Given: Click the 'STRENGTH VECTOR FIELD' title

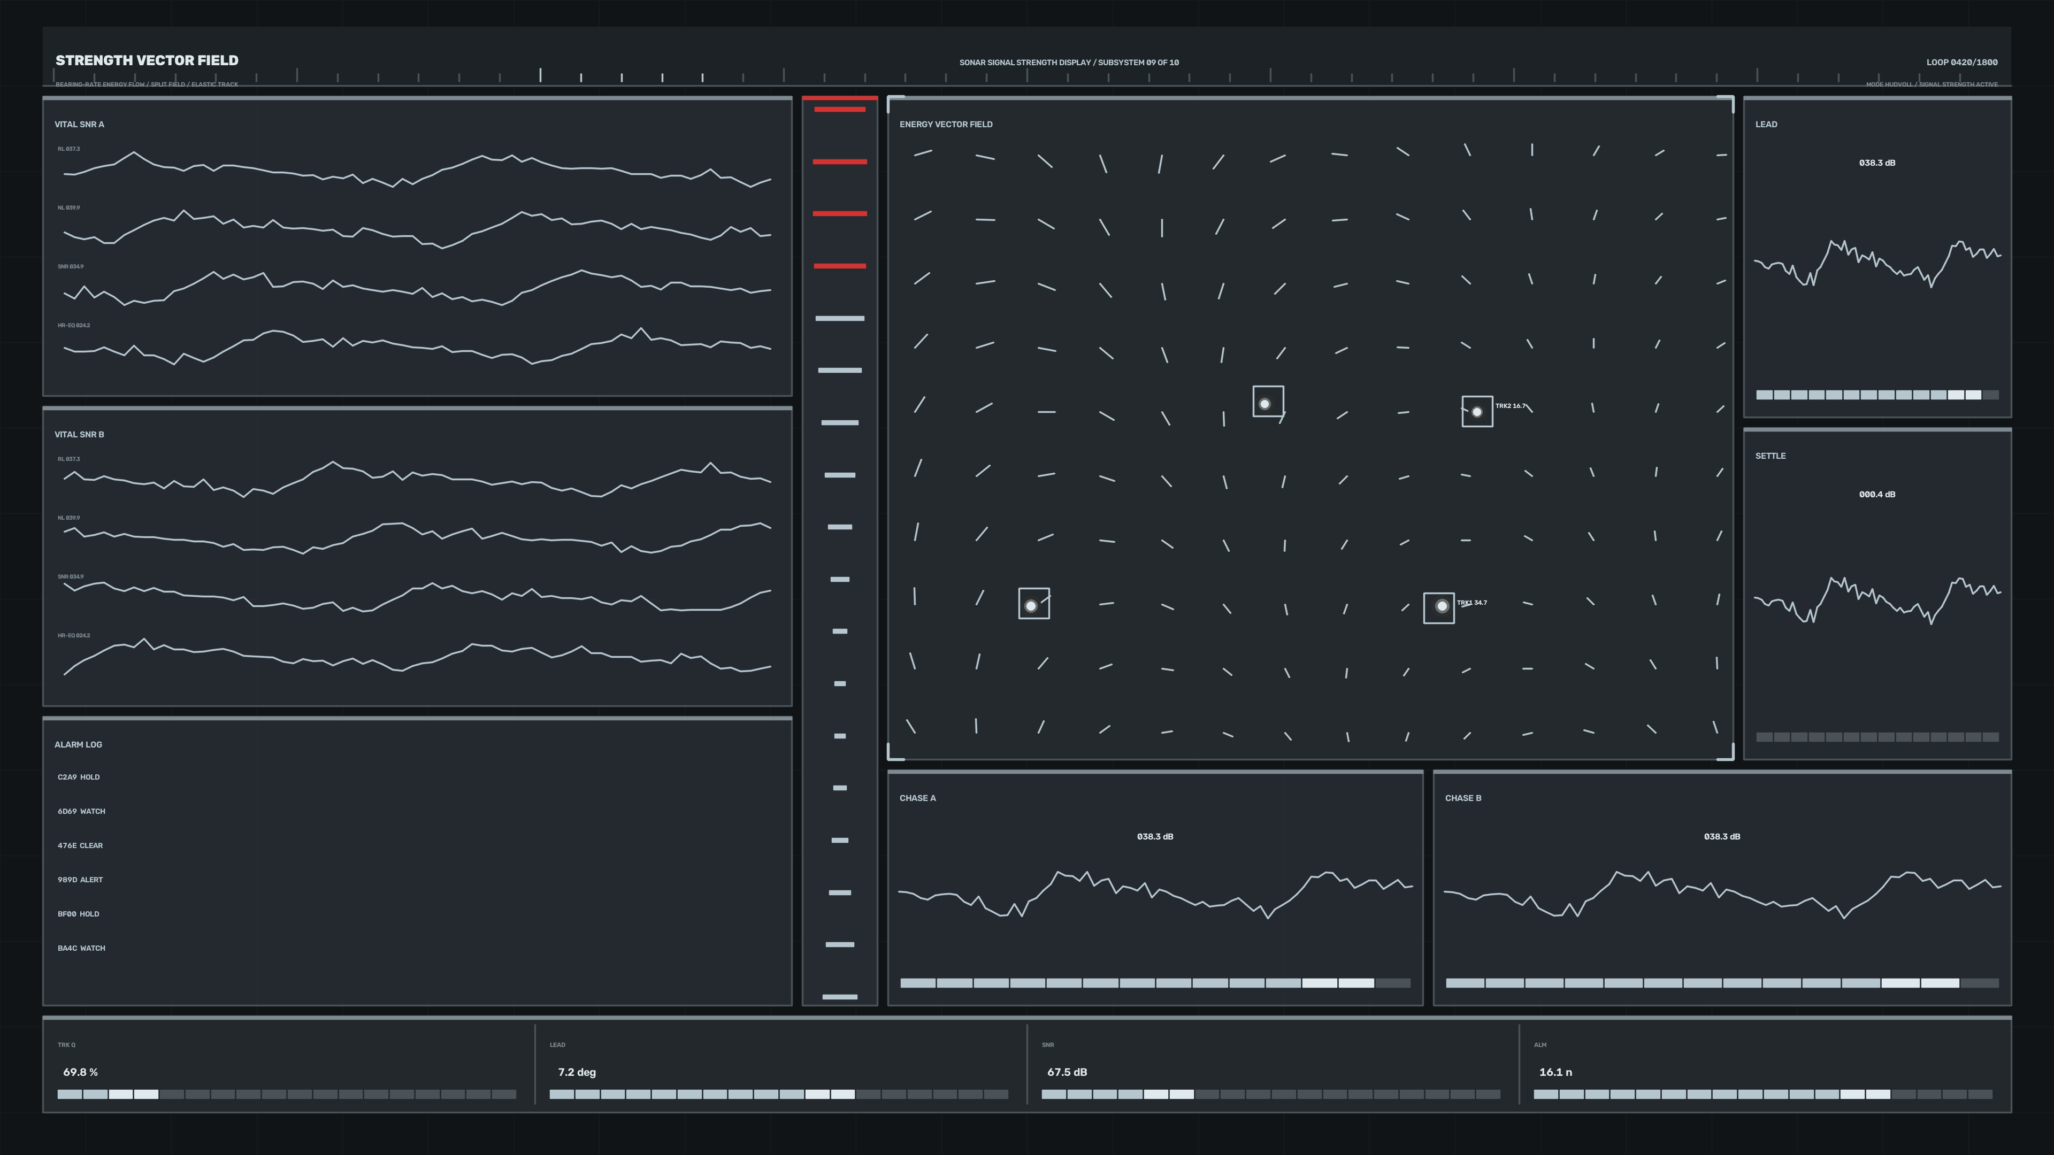Looking at the screenshot, I should 147,60.
